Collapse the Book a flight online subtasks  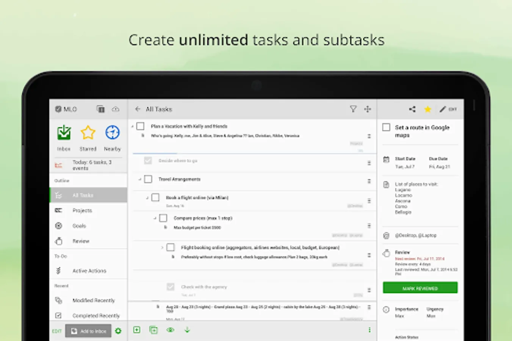click(147, 197)
